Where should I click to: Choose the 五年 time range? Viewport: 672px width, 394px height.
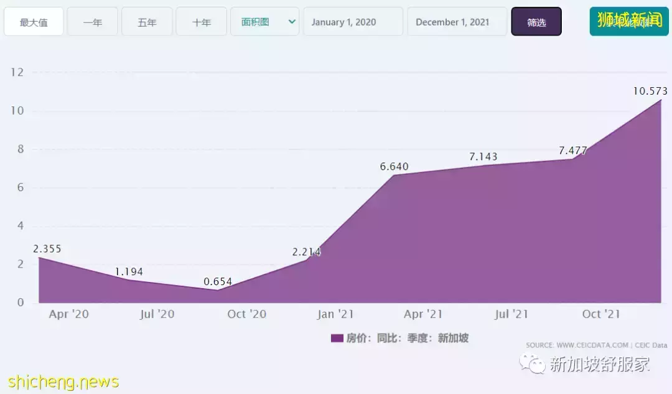pos(147,22)
